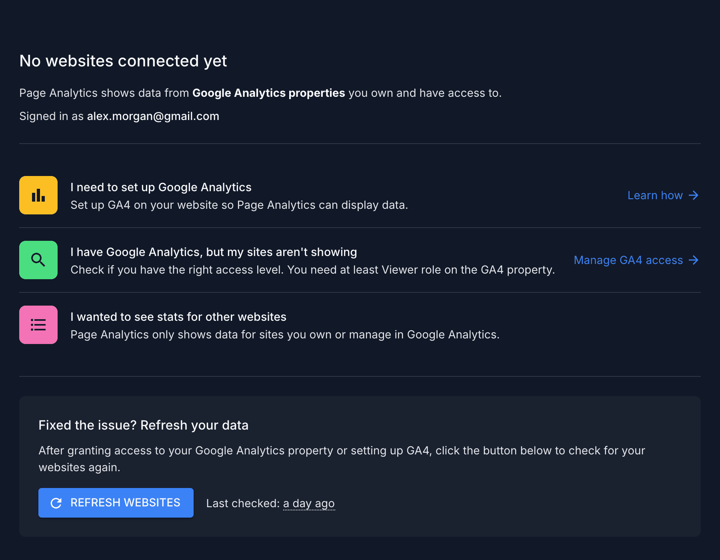Click the alex.morgan@gmail.com email text
This screenshot has width=720, height=560.
[x=153, y=116]
